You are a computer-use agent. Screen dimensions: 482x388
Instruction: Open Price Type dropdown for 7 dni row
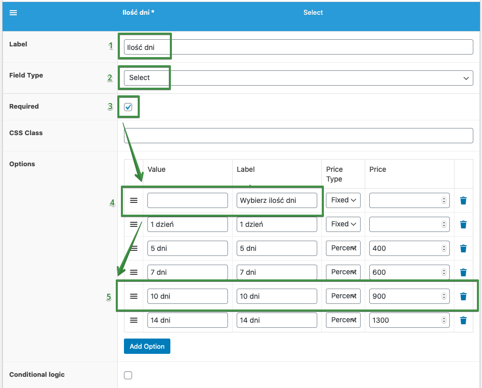pos(343,272)
